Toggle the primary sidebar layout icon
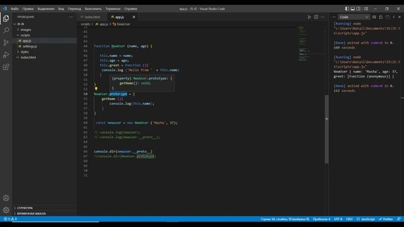The image size is (404, 227). click(347, 9)
